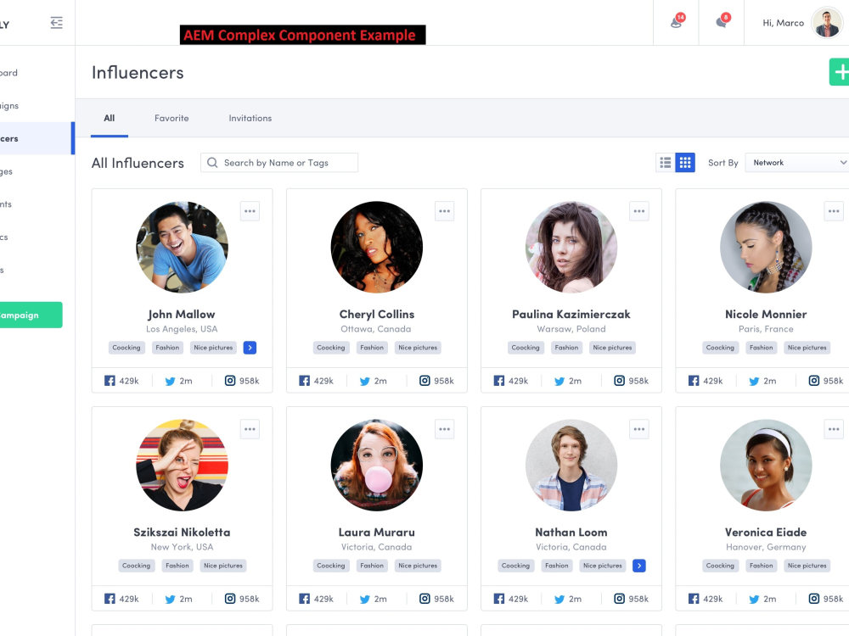This screenshot has height=636, width=849.
Task: Open the messages chat icon with 8 unread
Action: [721, 23]
